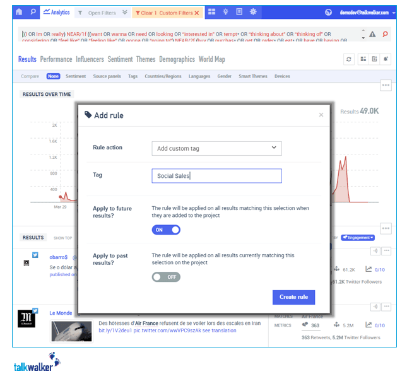The image size is (419, 379).
Task: Compare by Source panels
Action: click(x=107, y=76)
